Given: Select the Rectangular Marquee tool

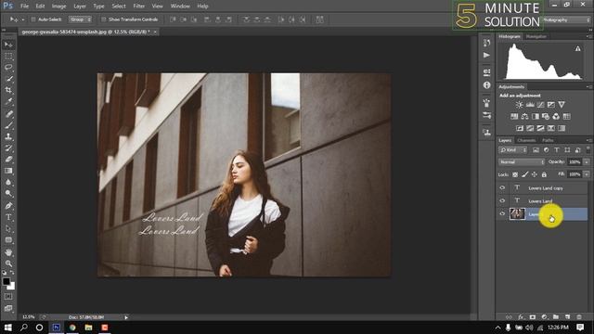Looking at the screenshot, I should 8,56.
